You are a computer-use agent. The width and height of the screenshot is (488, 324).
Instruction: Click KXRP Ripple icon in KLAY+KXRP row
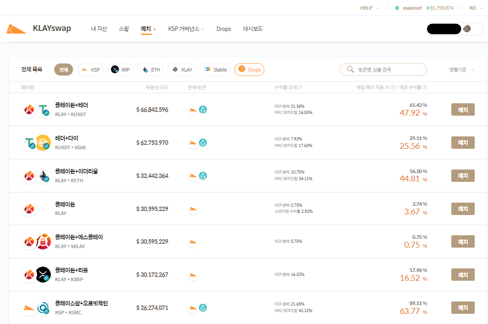pyautogui.click(x=43, y=275)
